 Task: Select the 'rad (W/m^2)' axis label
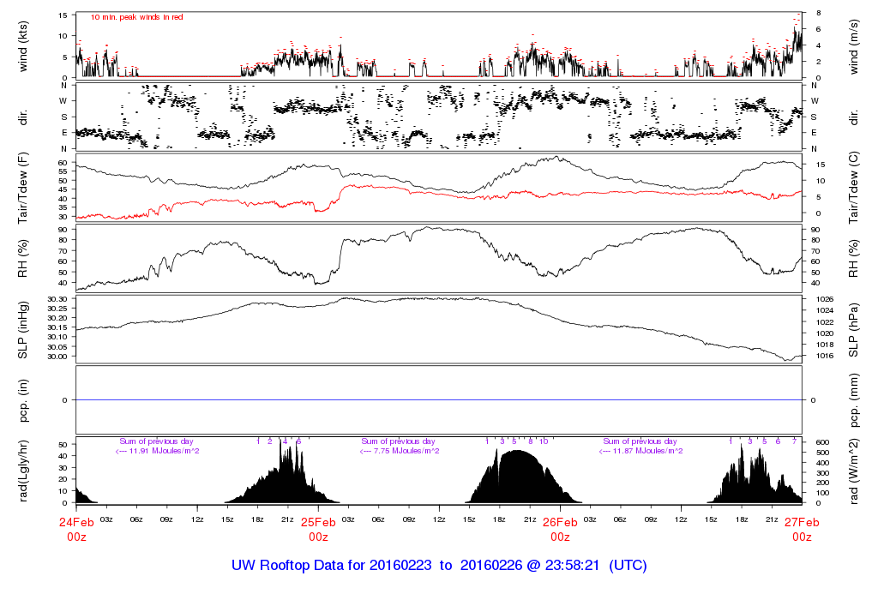[854, 471]
